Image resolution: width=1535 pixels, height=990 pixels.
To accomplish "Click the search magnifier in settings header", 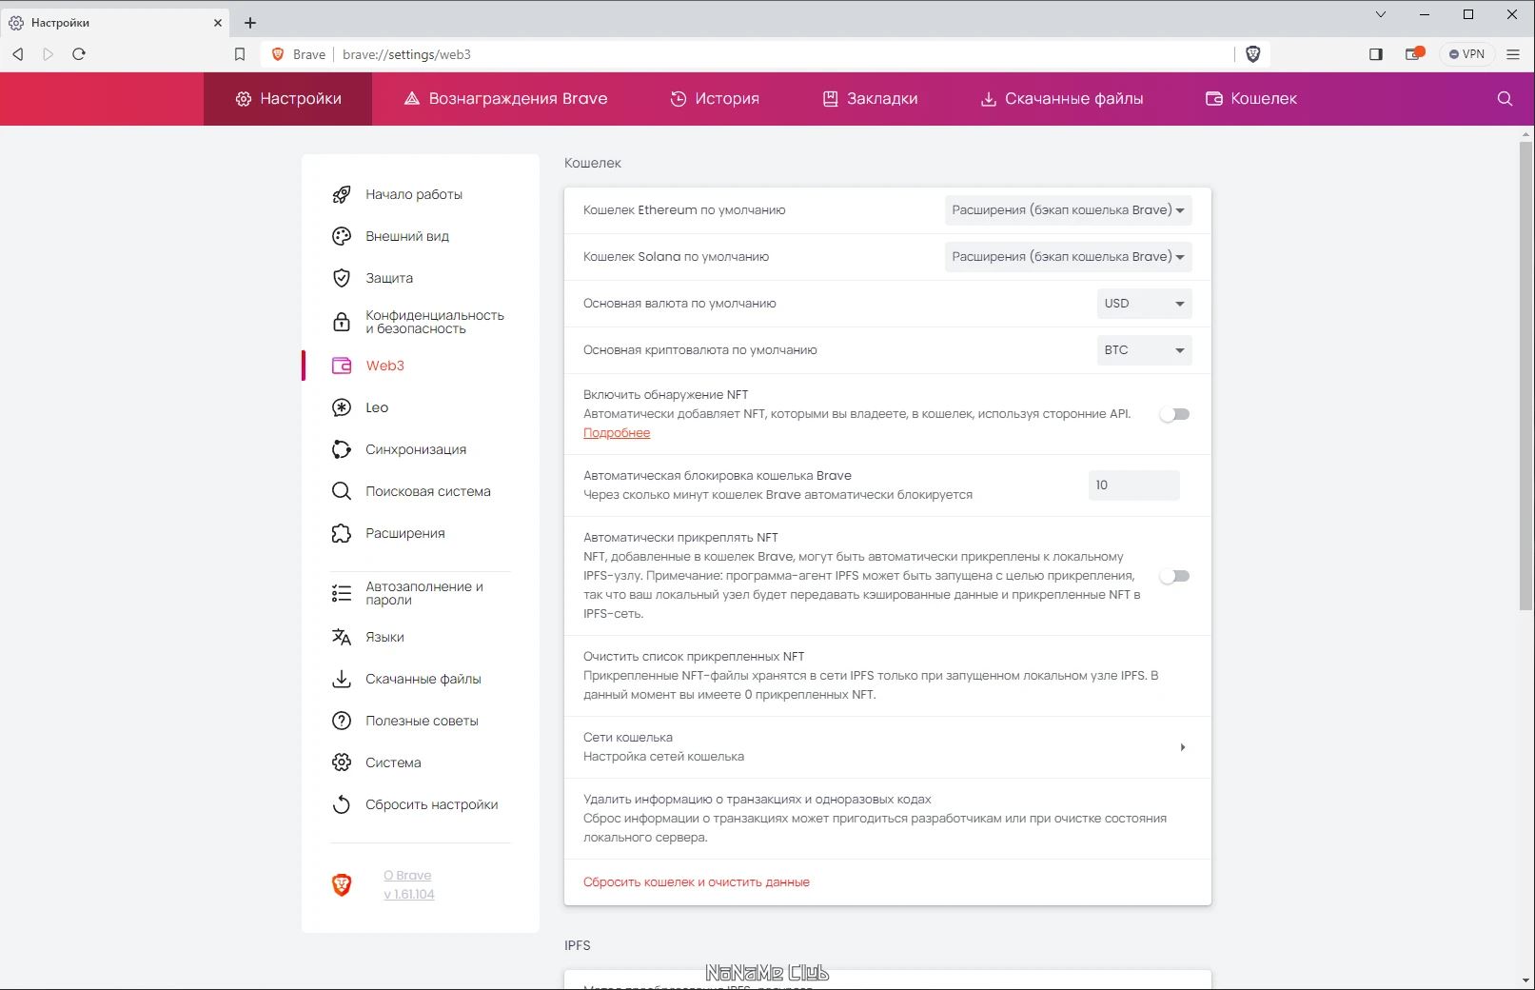I will pyautogui.click(x=1505, y=99).
